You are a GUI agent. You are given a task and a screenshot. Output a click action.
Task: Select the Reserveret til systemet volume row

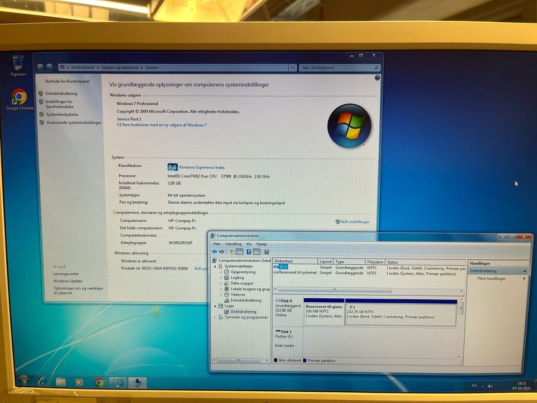[x=370, y=273]
